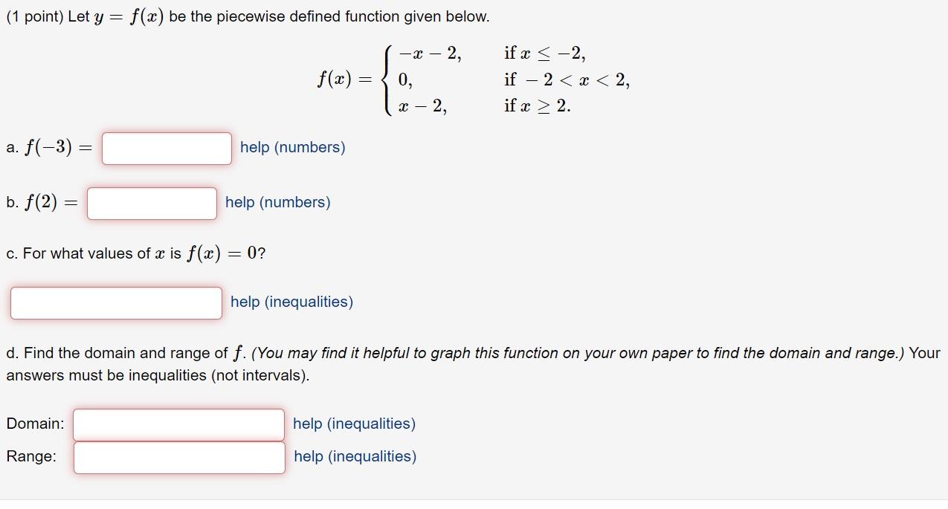The height and width of the screenshot is (509, 948).
Task: Click inside the Domain answer box
Action: point(178,424)
